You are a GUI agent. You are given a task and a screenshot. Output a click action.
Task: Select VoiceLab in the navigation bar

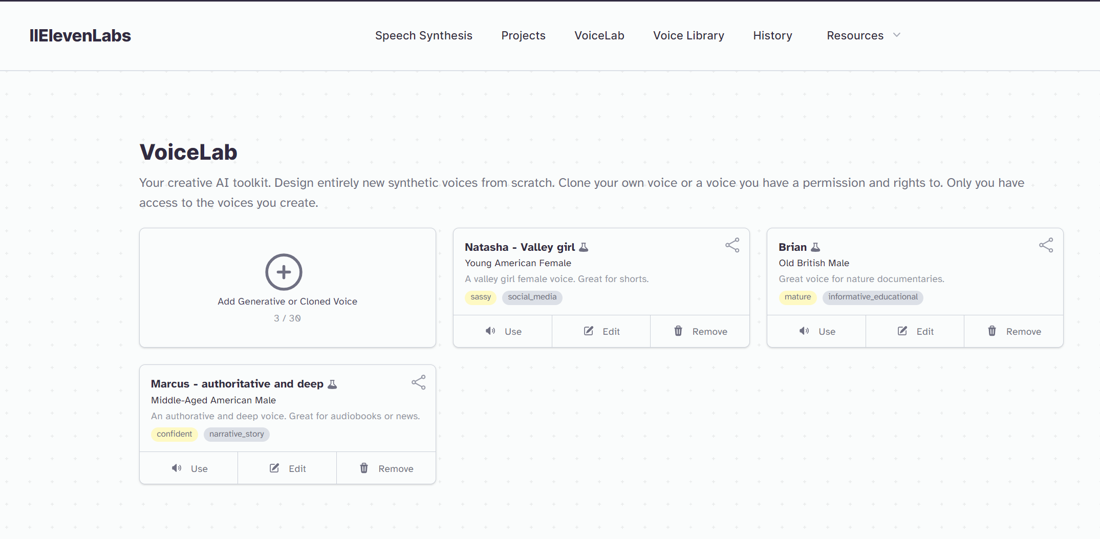pos(599,36)
